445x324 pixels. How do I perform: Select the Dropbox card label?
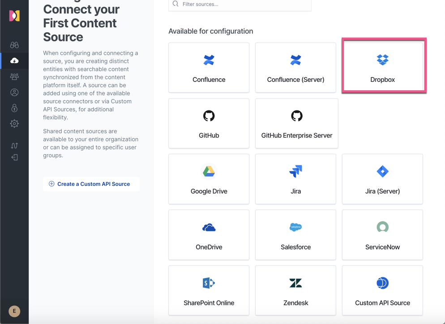pyautogui.click(x=383, y=80)
